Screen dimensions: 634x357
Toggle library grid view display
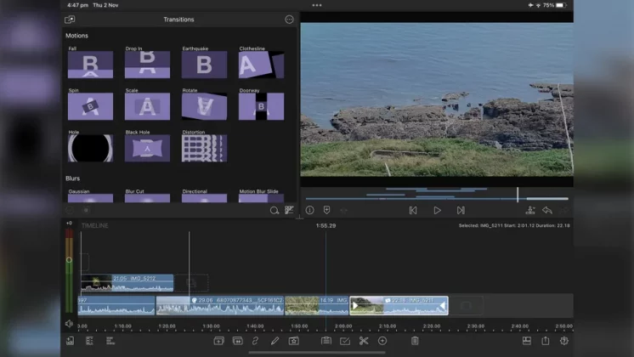[x=289, y=210]
